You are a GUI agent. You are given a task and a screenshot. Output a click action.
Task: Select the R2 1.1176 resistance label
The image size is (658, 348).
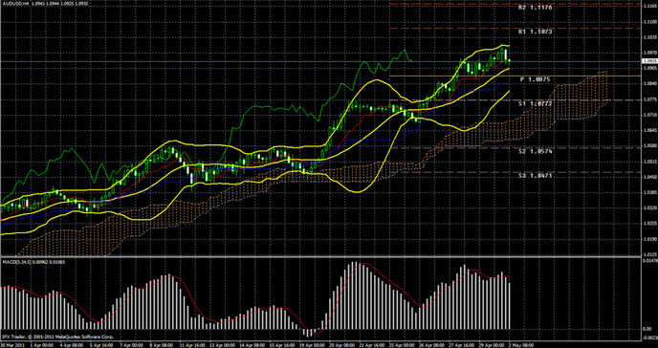535,8
